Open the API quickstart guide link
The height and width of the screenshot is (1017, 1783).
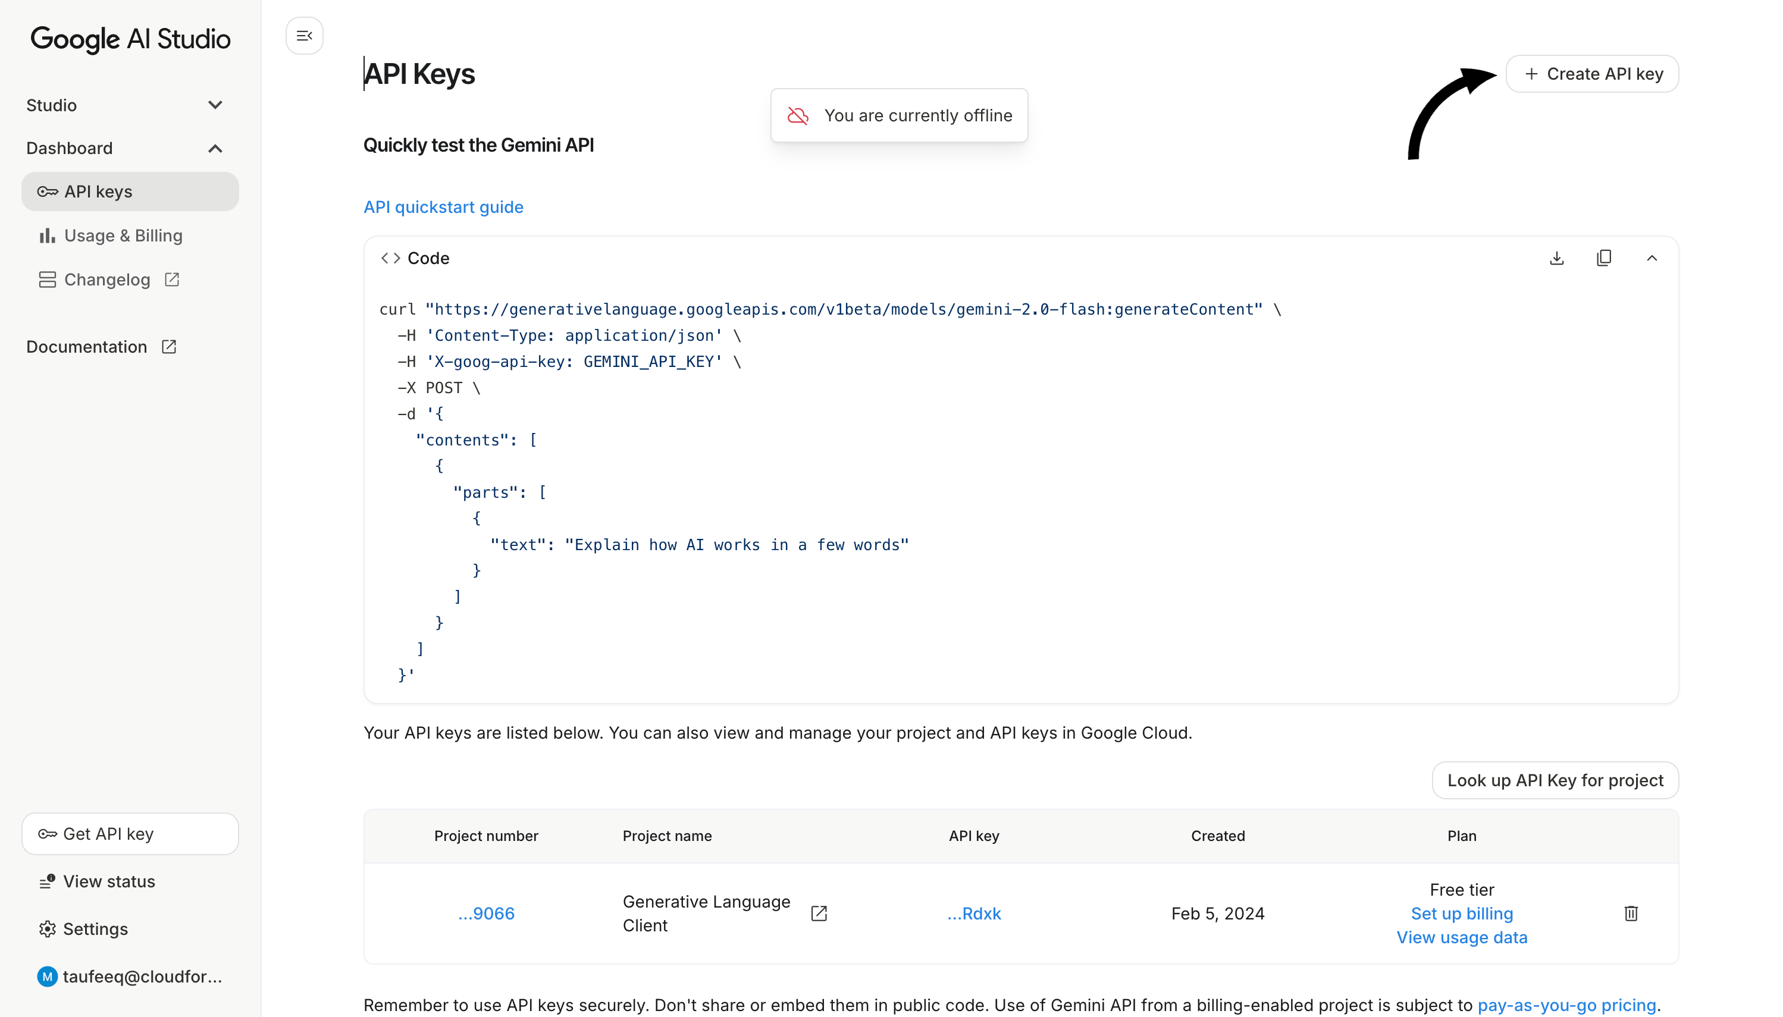pos(443,207)
